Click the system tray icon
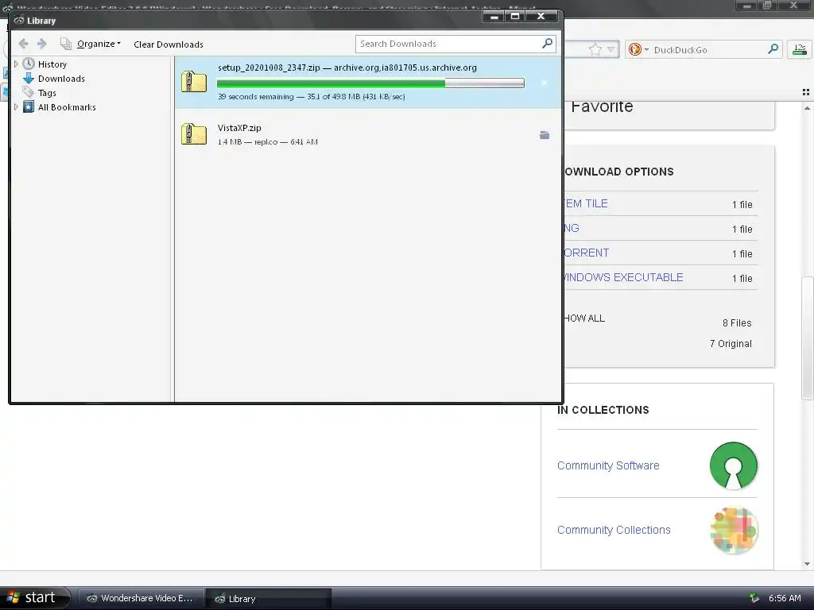This screenshot has width=814, height=610. pyautogui.click(x=754, y=598)
